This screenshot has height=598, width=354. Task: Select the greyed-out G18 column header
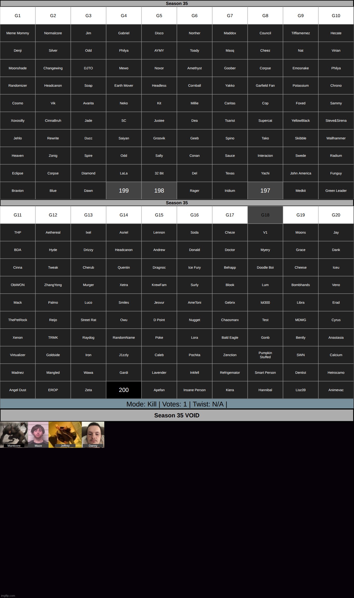coord(265,215)
